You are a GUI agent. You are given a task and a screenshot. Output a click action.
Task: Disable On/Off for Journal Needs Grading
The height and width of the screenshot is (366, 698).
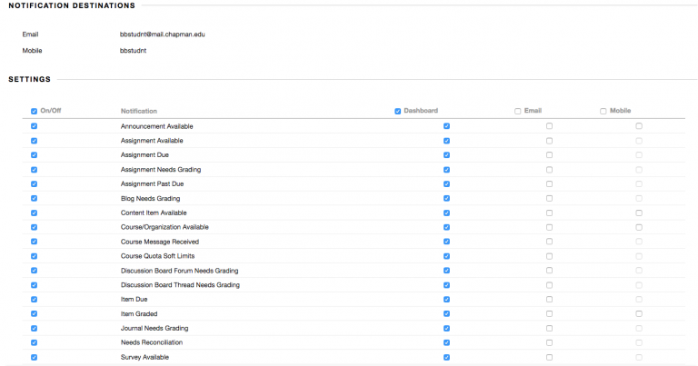pos(35,328)
